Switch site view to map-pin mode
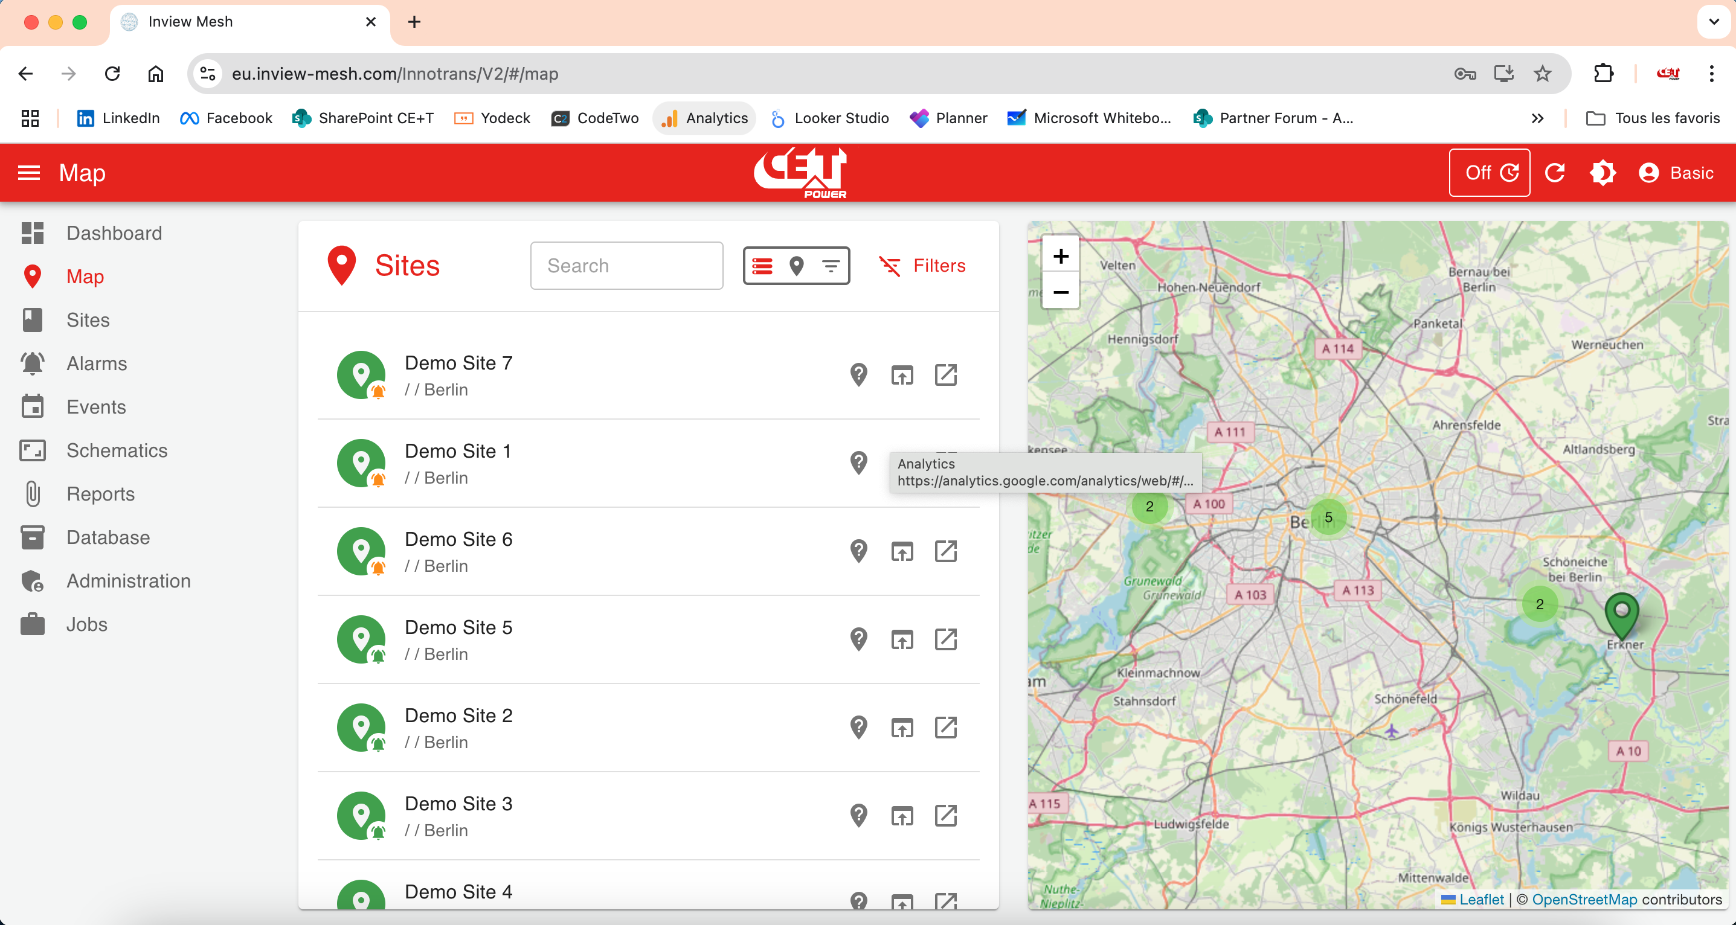1736x925 pixels. coord(797,266)
